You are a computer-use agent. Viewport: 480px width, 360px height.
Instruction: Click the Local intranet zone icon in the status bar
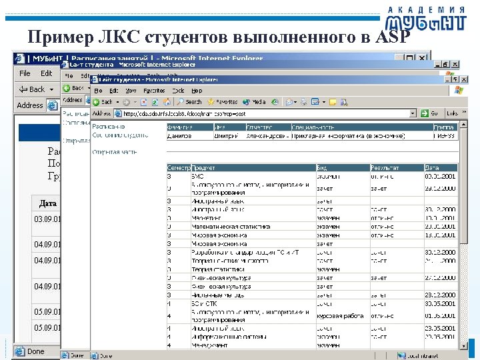point(401,356)
